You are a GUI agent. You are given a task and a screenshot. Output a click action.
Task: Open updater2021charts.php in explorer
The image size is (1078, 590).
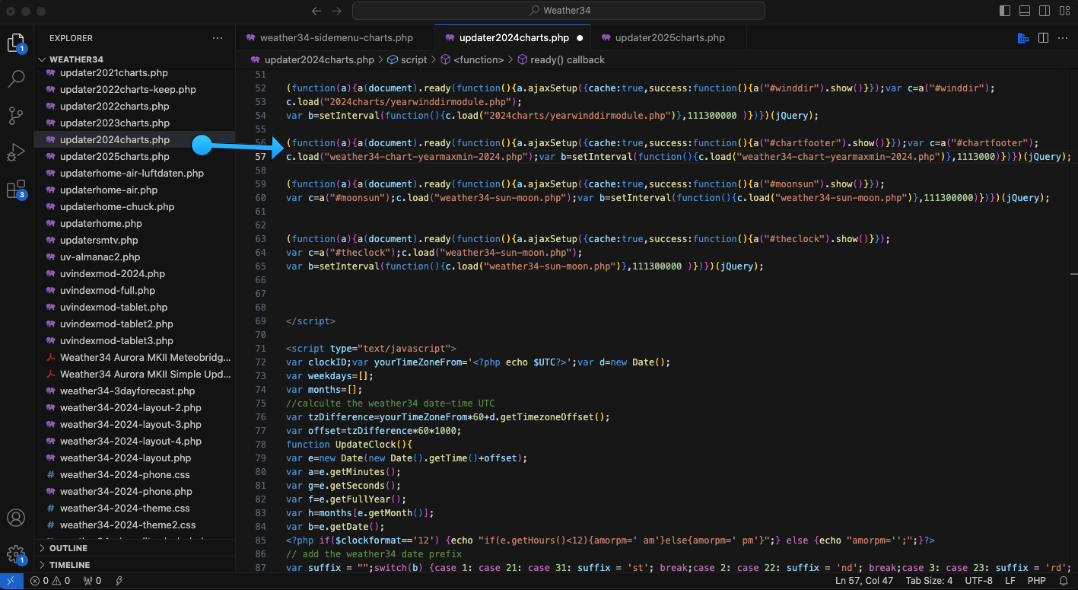(135, 73)
